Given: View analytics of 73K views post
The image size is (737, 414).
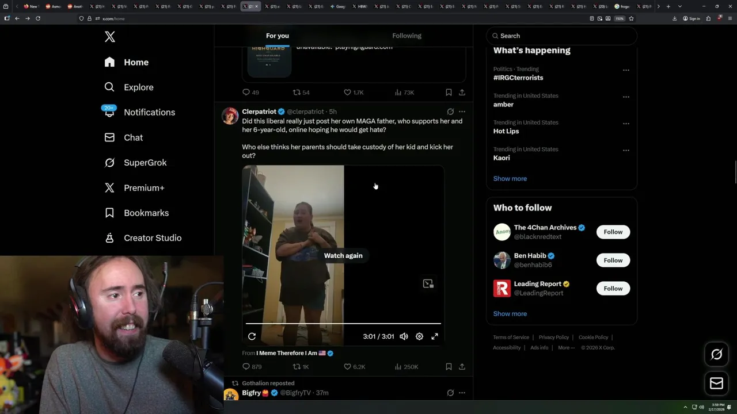Looking at the screenshot, I should pyautogui.click(x=404, y=92).
